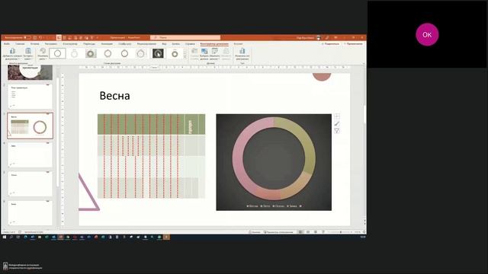This screenshot has width=488, height=274.
Task: Open the Формат tab next to Конструктор диаграмм
Action: [x=238, y=44]
